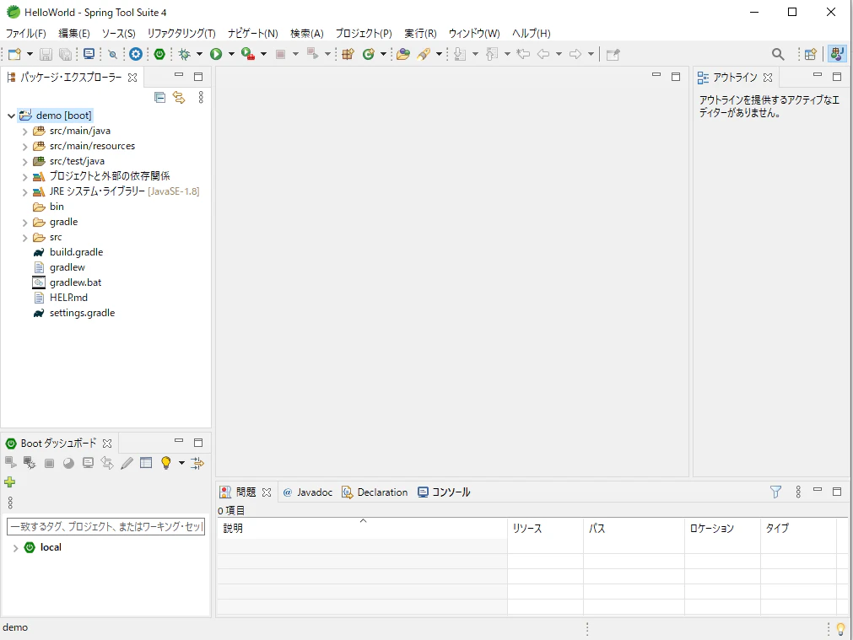Start debugging with the bug icon
The width and height of the screenshot is (853, 640).
185,54
